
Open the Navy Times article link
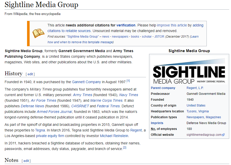coord(129,95)
